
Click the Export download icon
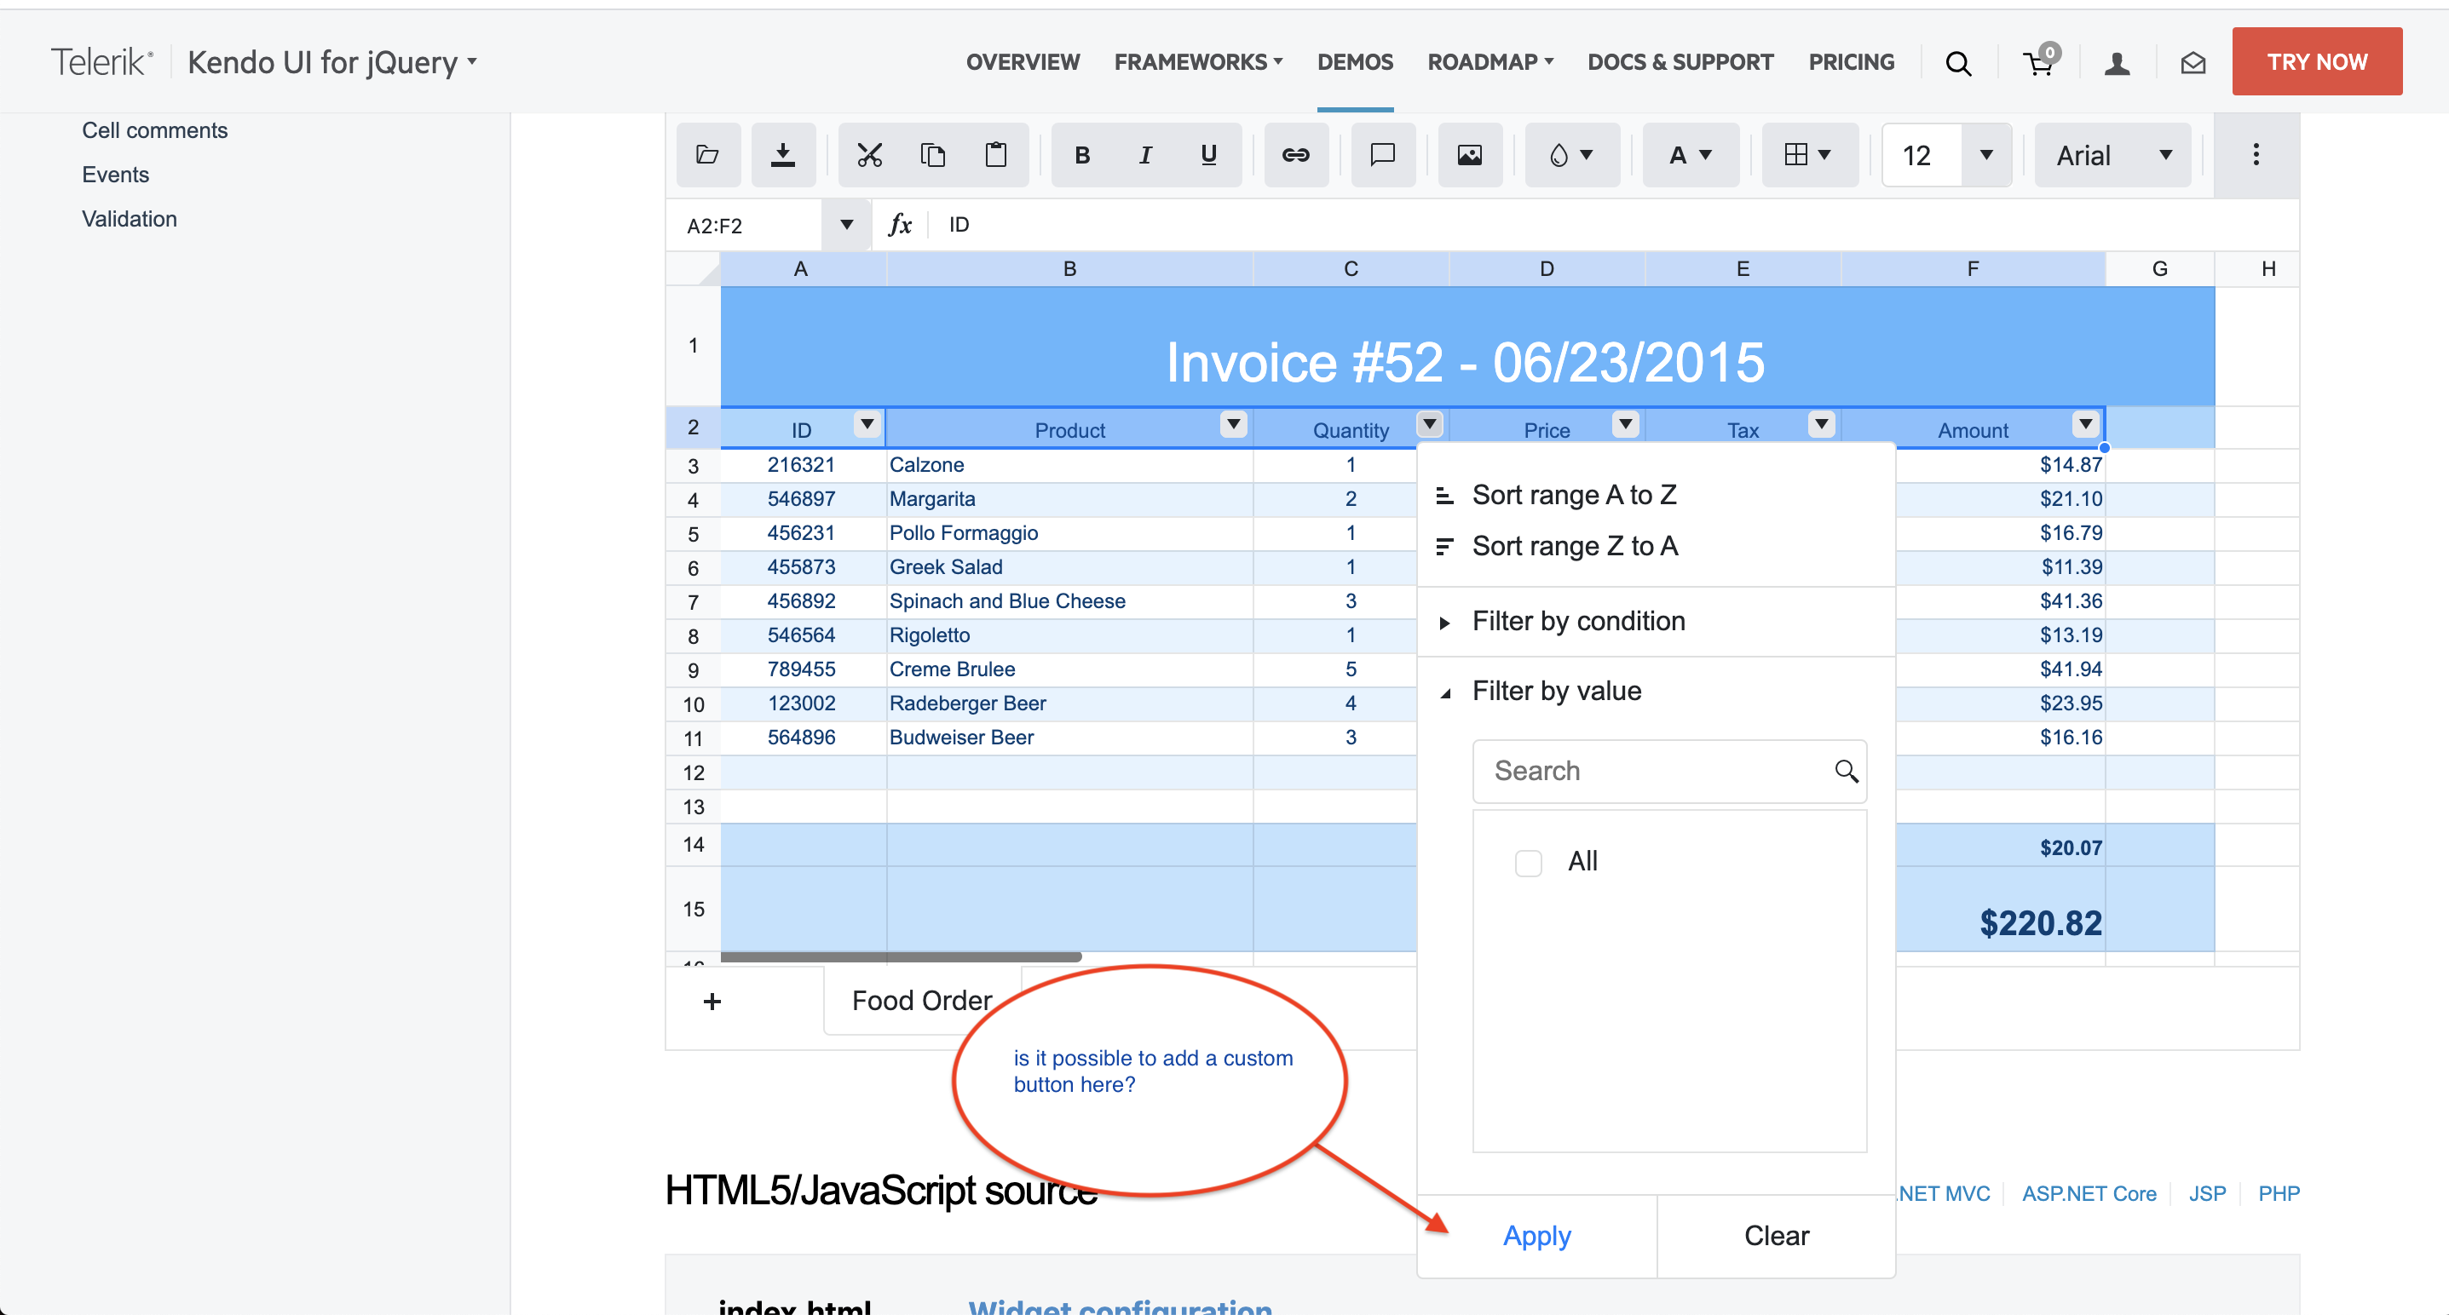click(x=782, y=155)
